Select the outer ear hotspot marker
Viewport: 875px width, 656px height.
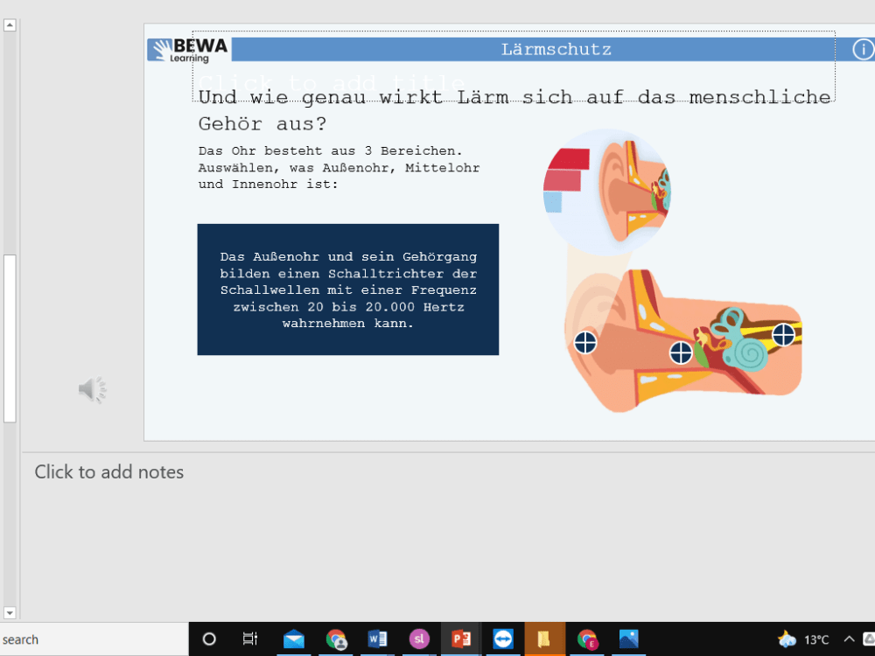pyautogui.click(x=584, y=343)
